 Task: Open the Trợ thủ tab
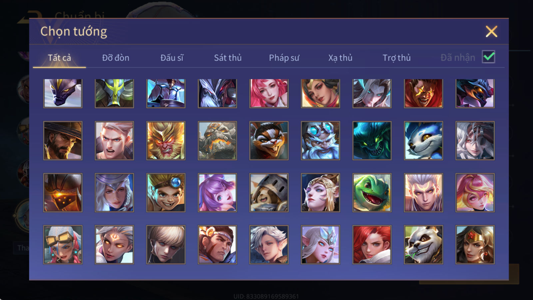coord(396,58)
